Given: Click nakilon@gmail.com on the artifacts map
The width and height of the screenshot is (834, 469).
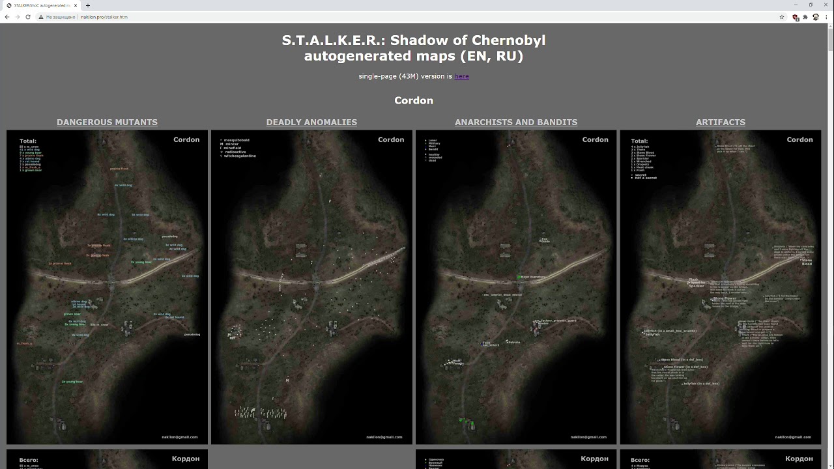Looking at the screenshot, I should (x=793, y=437).
